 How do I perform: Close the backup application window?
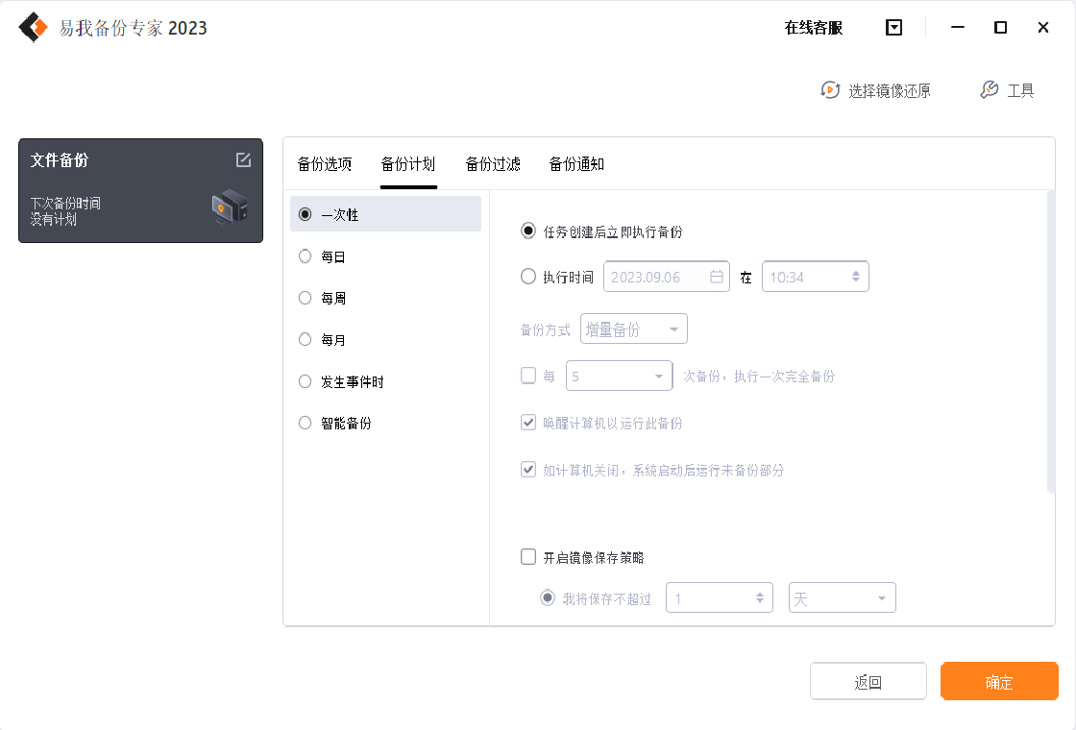pyautogui.click(x=1043, y=28)
